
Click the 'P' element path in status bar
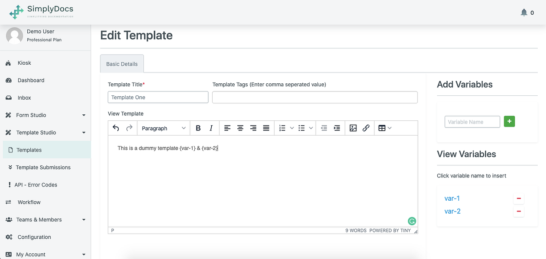pos(113,231)
